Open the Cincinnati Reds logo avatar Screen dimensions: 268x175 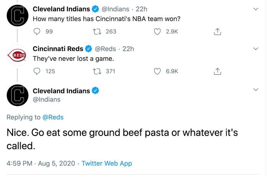coord(18,55)
